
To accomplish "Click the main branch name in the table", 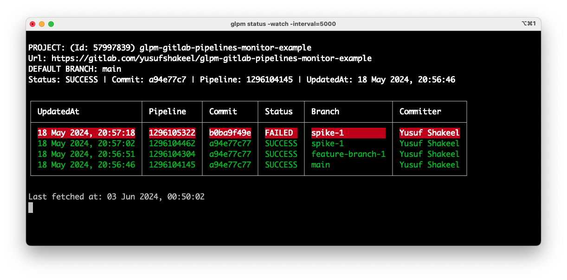I will [320, 164].
